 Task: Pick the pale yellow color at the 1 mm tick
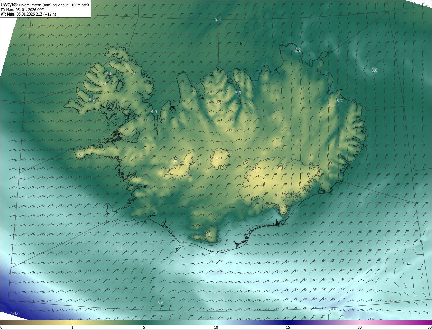click(72, 322)
